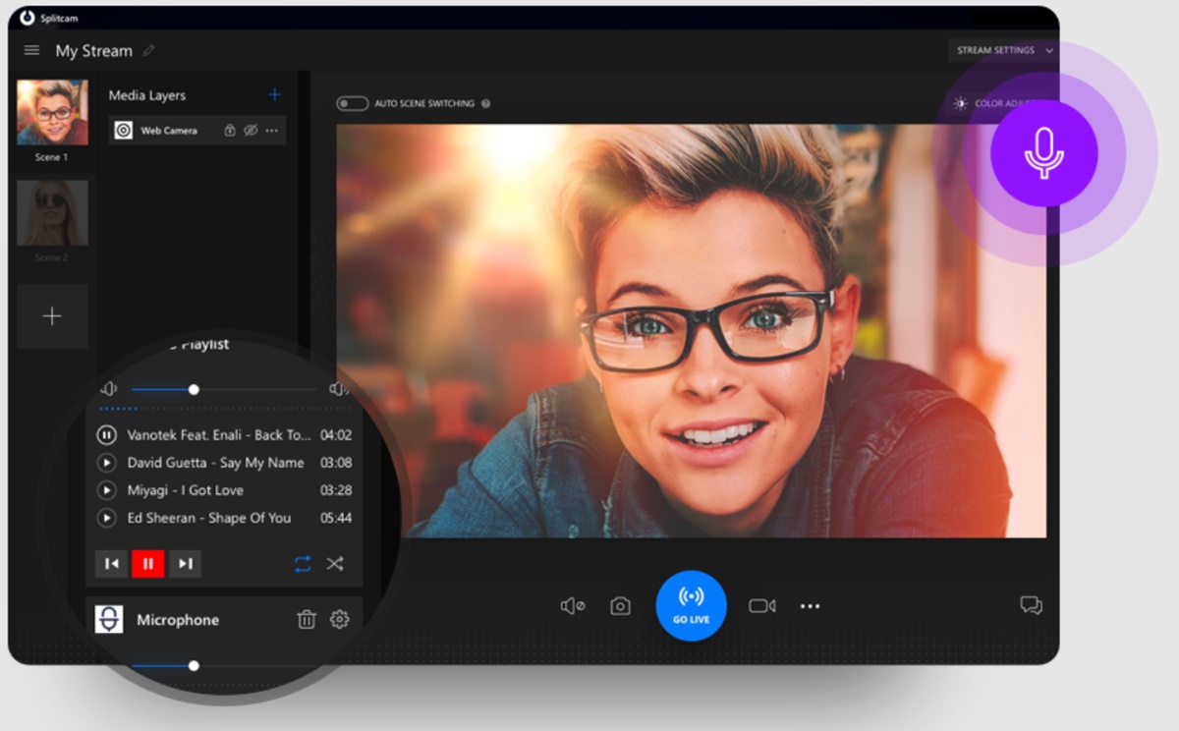This screenshot has width=1179, height=731.
Task: Add a new scene with the plus tile
Action: (52, 316)
